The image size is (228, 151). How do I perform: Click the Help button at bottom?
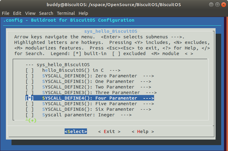143,132
